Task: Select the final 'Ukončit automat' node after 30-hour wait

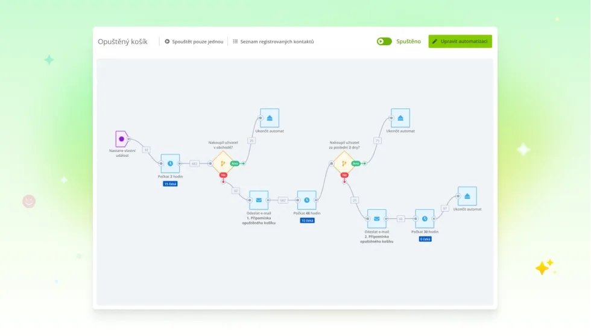Action: pos(467,196)
